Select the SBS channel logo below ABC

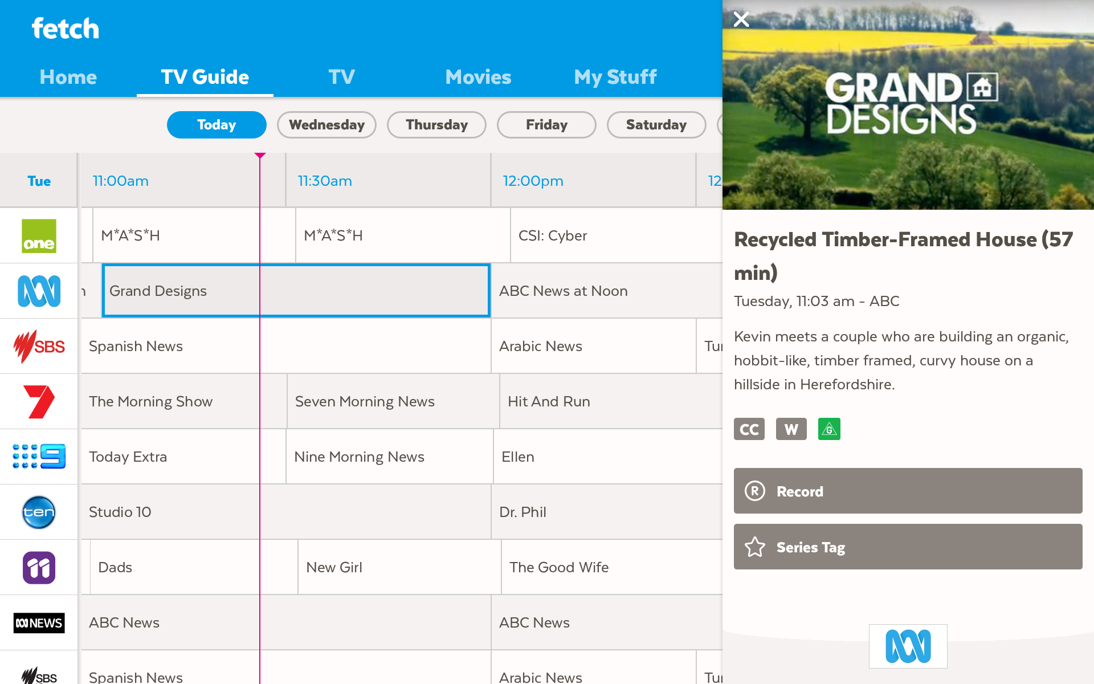(x=39, y=346)
